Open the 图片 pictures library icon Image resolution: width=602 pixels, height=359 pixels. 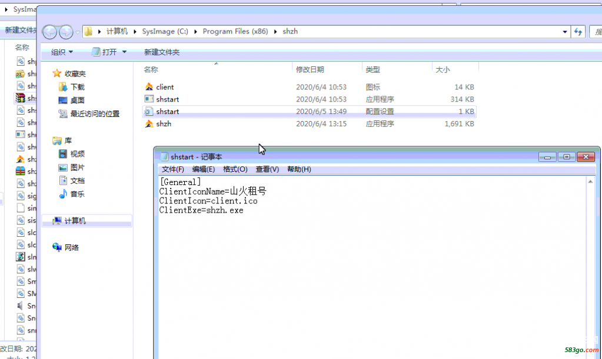[x=63, y=167]
